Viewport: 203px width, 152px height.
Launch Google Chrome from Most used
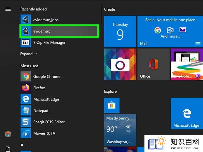pos(59,76)
